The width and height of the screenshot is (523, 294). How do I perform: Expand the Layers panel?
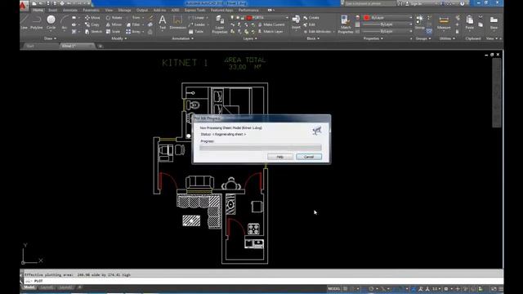point(250,38)
